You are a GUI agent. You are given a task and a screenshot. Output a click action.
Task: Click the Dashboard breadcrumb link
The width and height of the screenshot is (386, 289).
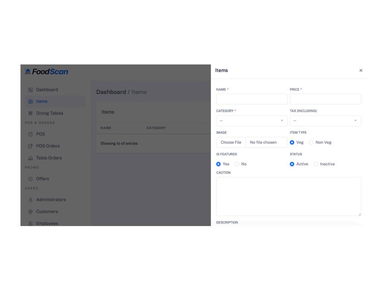(x=111, y=92)
